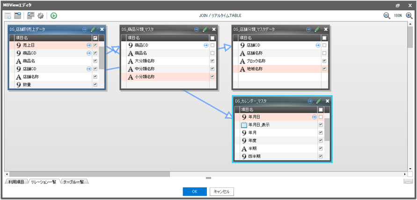
Task: Zoom in with the plus magnifier
Action: coord(410,16)
